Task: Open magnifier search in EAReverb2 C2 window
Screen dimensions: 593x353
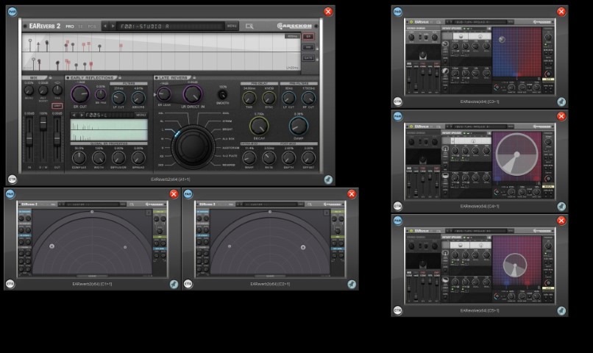Action: tap(309, 204)
